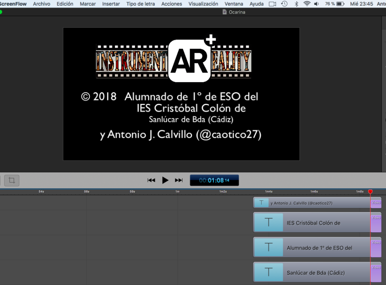The height and width of the screenshot is (285, 386).
Task: Click the 76 % battery percentage text
Action: pos(329,4)
